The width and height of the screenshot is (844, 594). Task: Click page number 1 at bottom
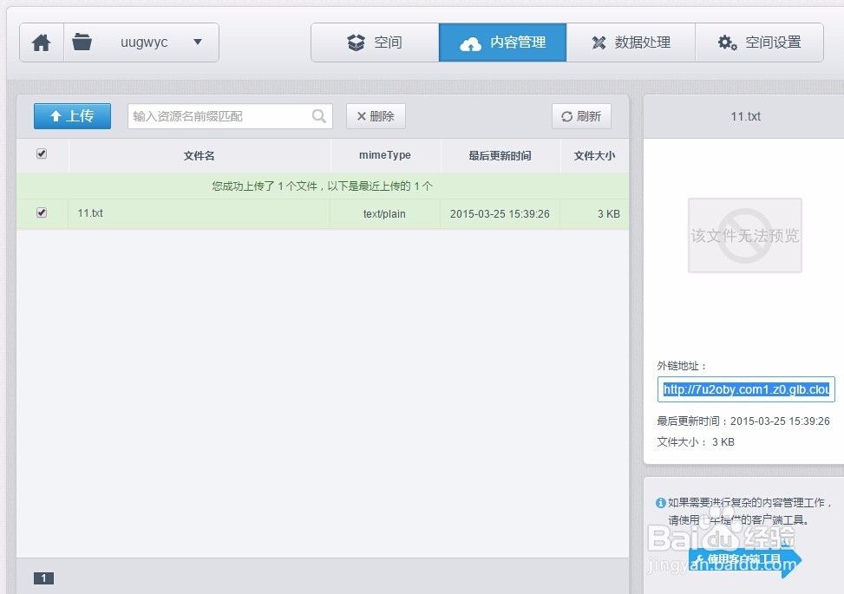43,578
